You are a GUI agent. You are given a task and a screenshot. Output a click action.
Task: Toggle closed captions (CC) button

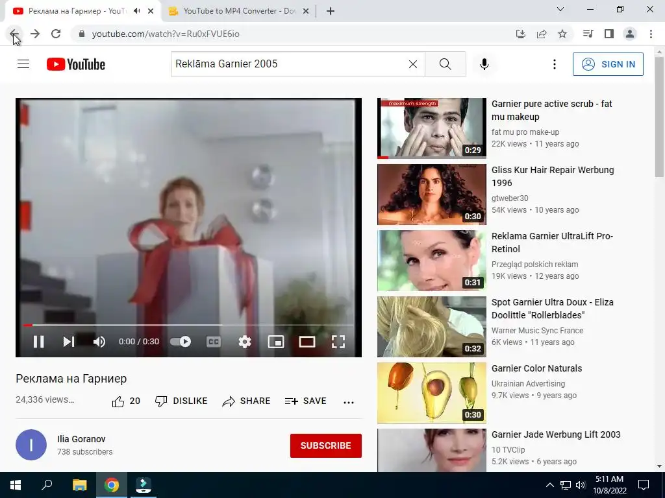click(213, 342)
